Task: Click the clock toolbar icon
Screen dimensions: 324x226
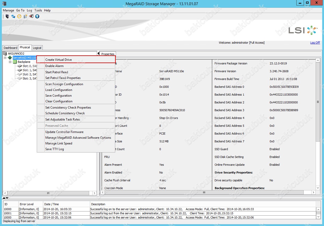Action: coord(19,16)
